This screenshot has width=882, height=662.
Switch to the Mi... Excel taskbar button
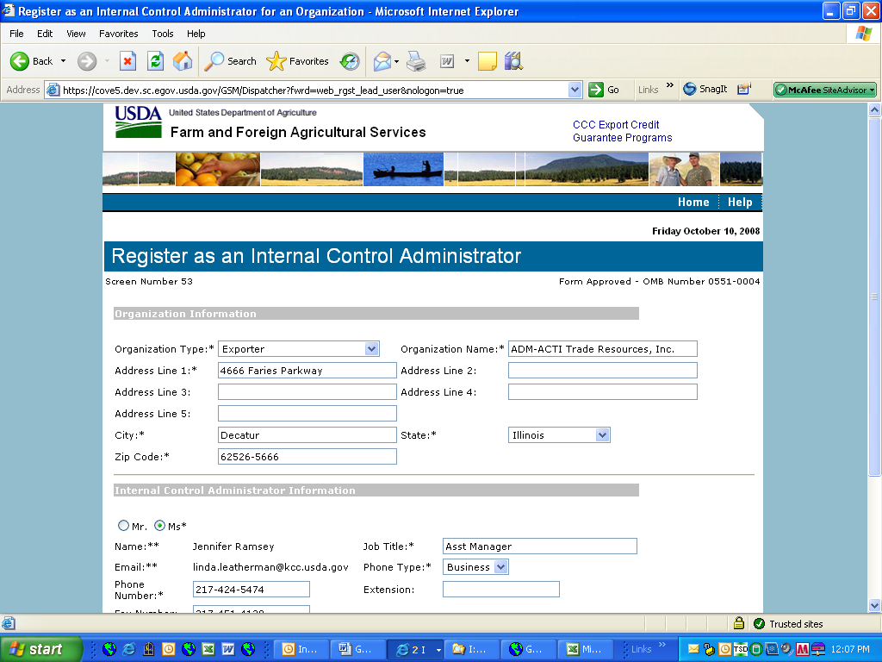(x=586, y=649)
